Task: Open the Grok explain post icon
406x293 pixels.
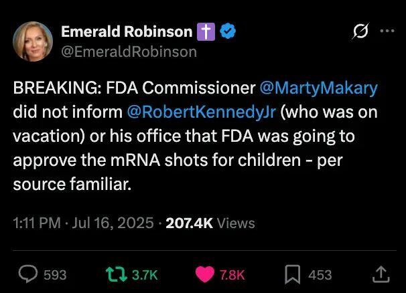Action: (x=360, y=31)
